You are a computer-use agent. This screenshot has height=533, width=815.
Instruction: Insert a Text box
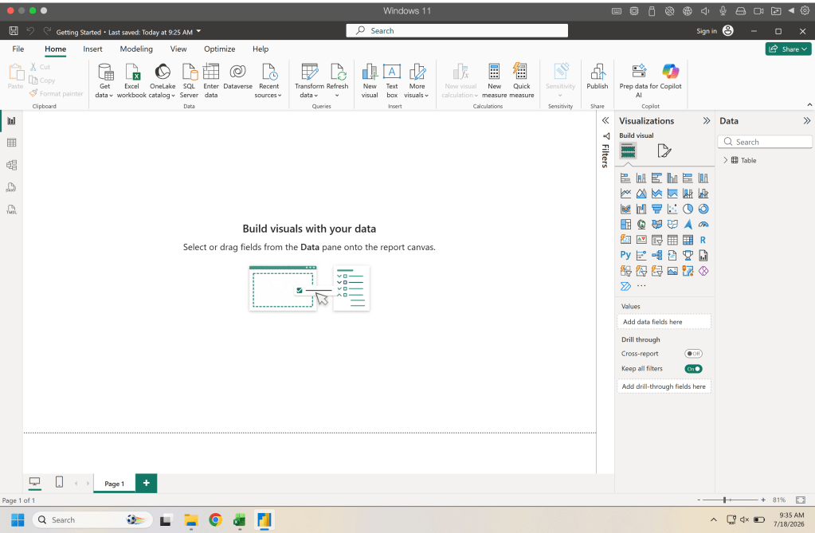[392, 80]
